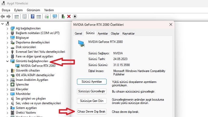Expand Ağ bağdaştırıcıları category
Screen dimensions: 208x117
(8, 29)
